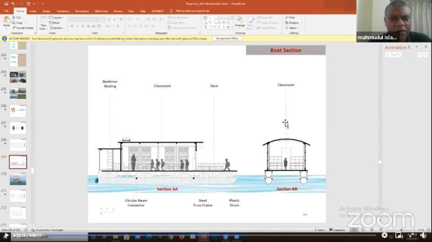Screen dimensions: 432x242
Task: Click the Cut command in Clipboard group
Action: point(18,18)
